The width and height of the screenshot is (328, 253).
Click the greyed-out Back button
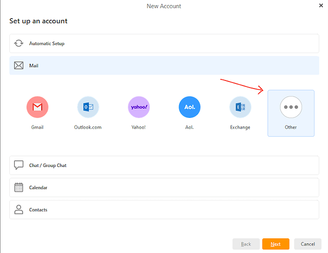click(x=246, y=244)
